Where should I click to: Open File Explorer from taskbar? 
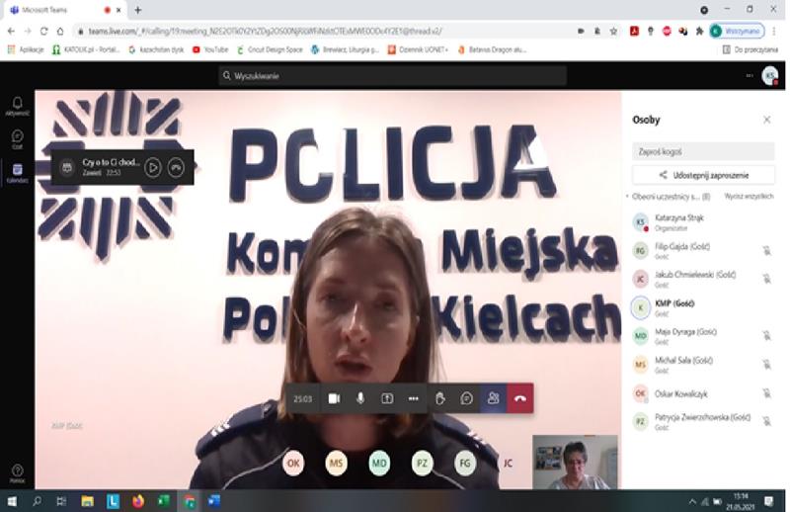coord(87,501)
